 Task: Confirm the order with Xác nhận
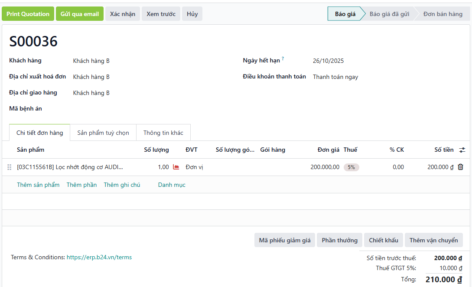[x=122, y=14]
